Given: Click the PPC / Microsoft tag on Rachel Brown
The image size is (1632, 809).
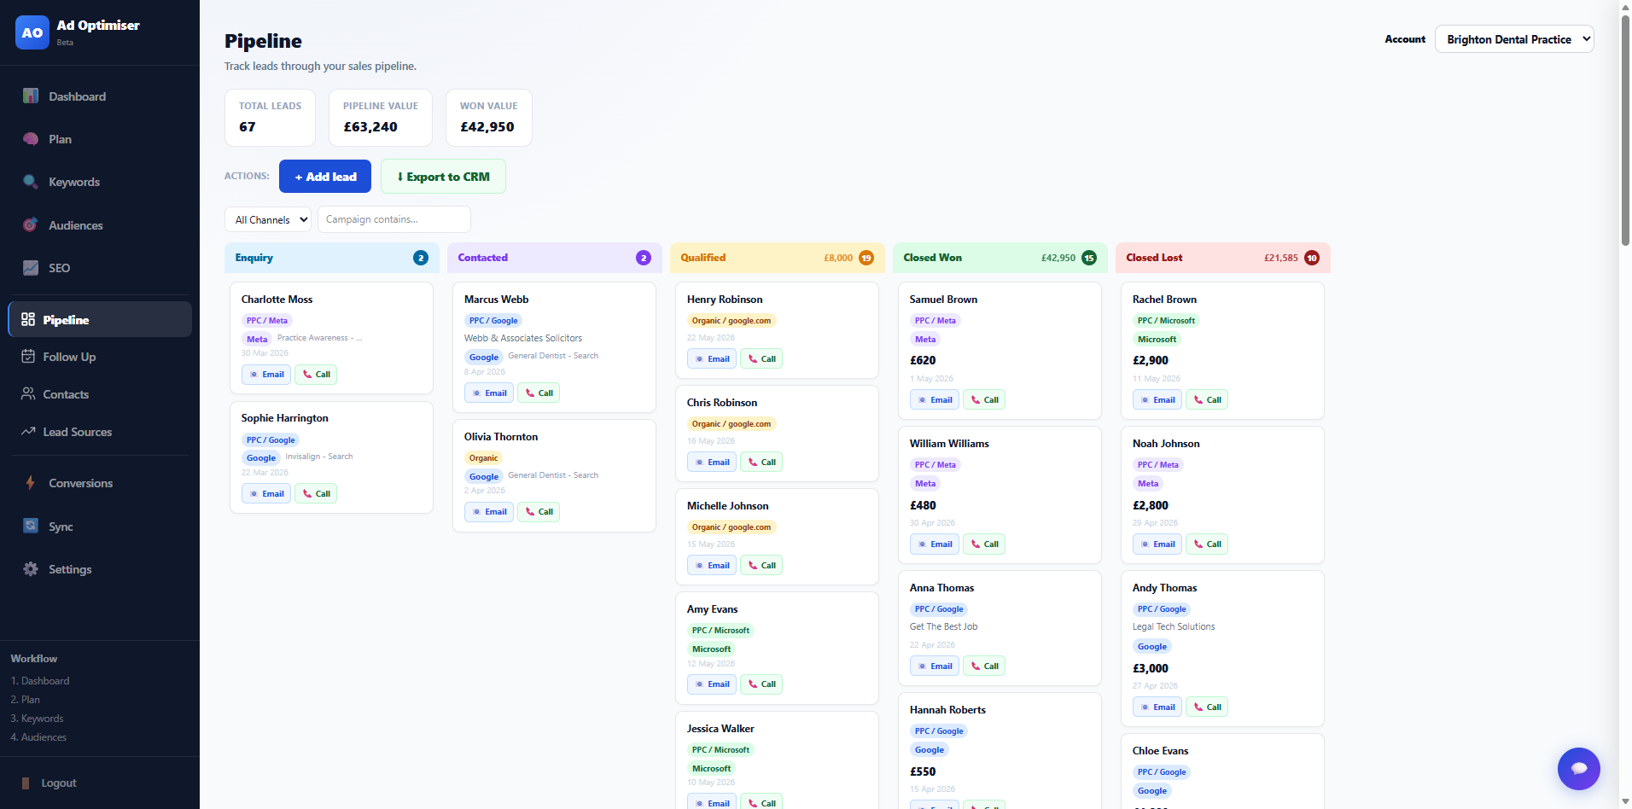Looking at the screenshot, I should 1166,321.
